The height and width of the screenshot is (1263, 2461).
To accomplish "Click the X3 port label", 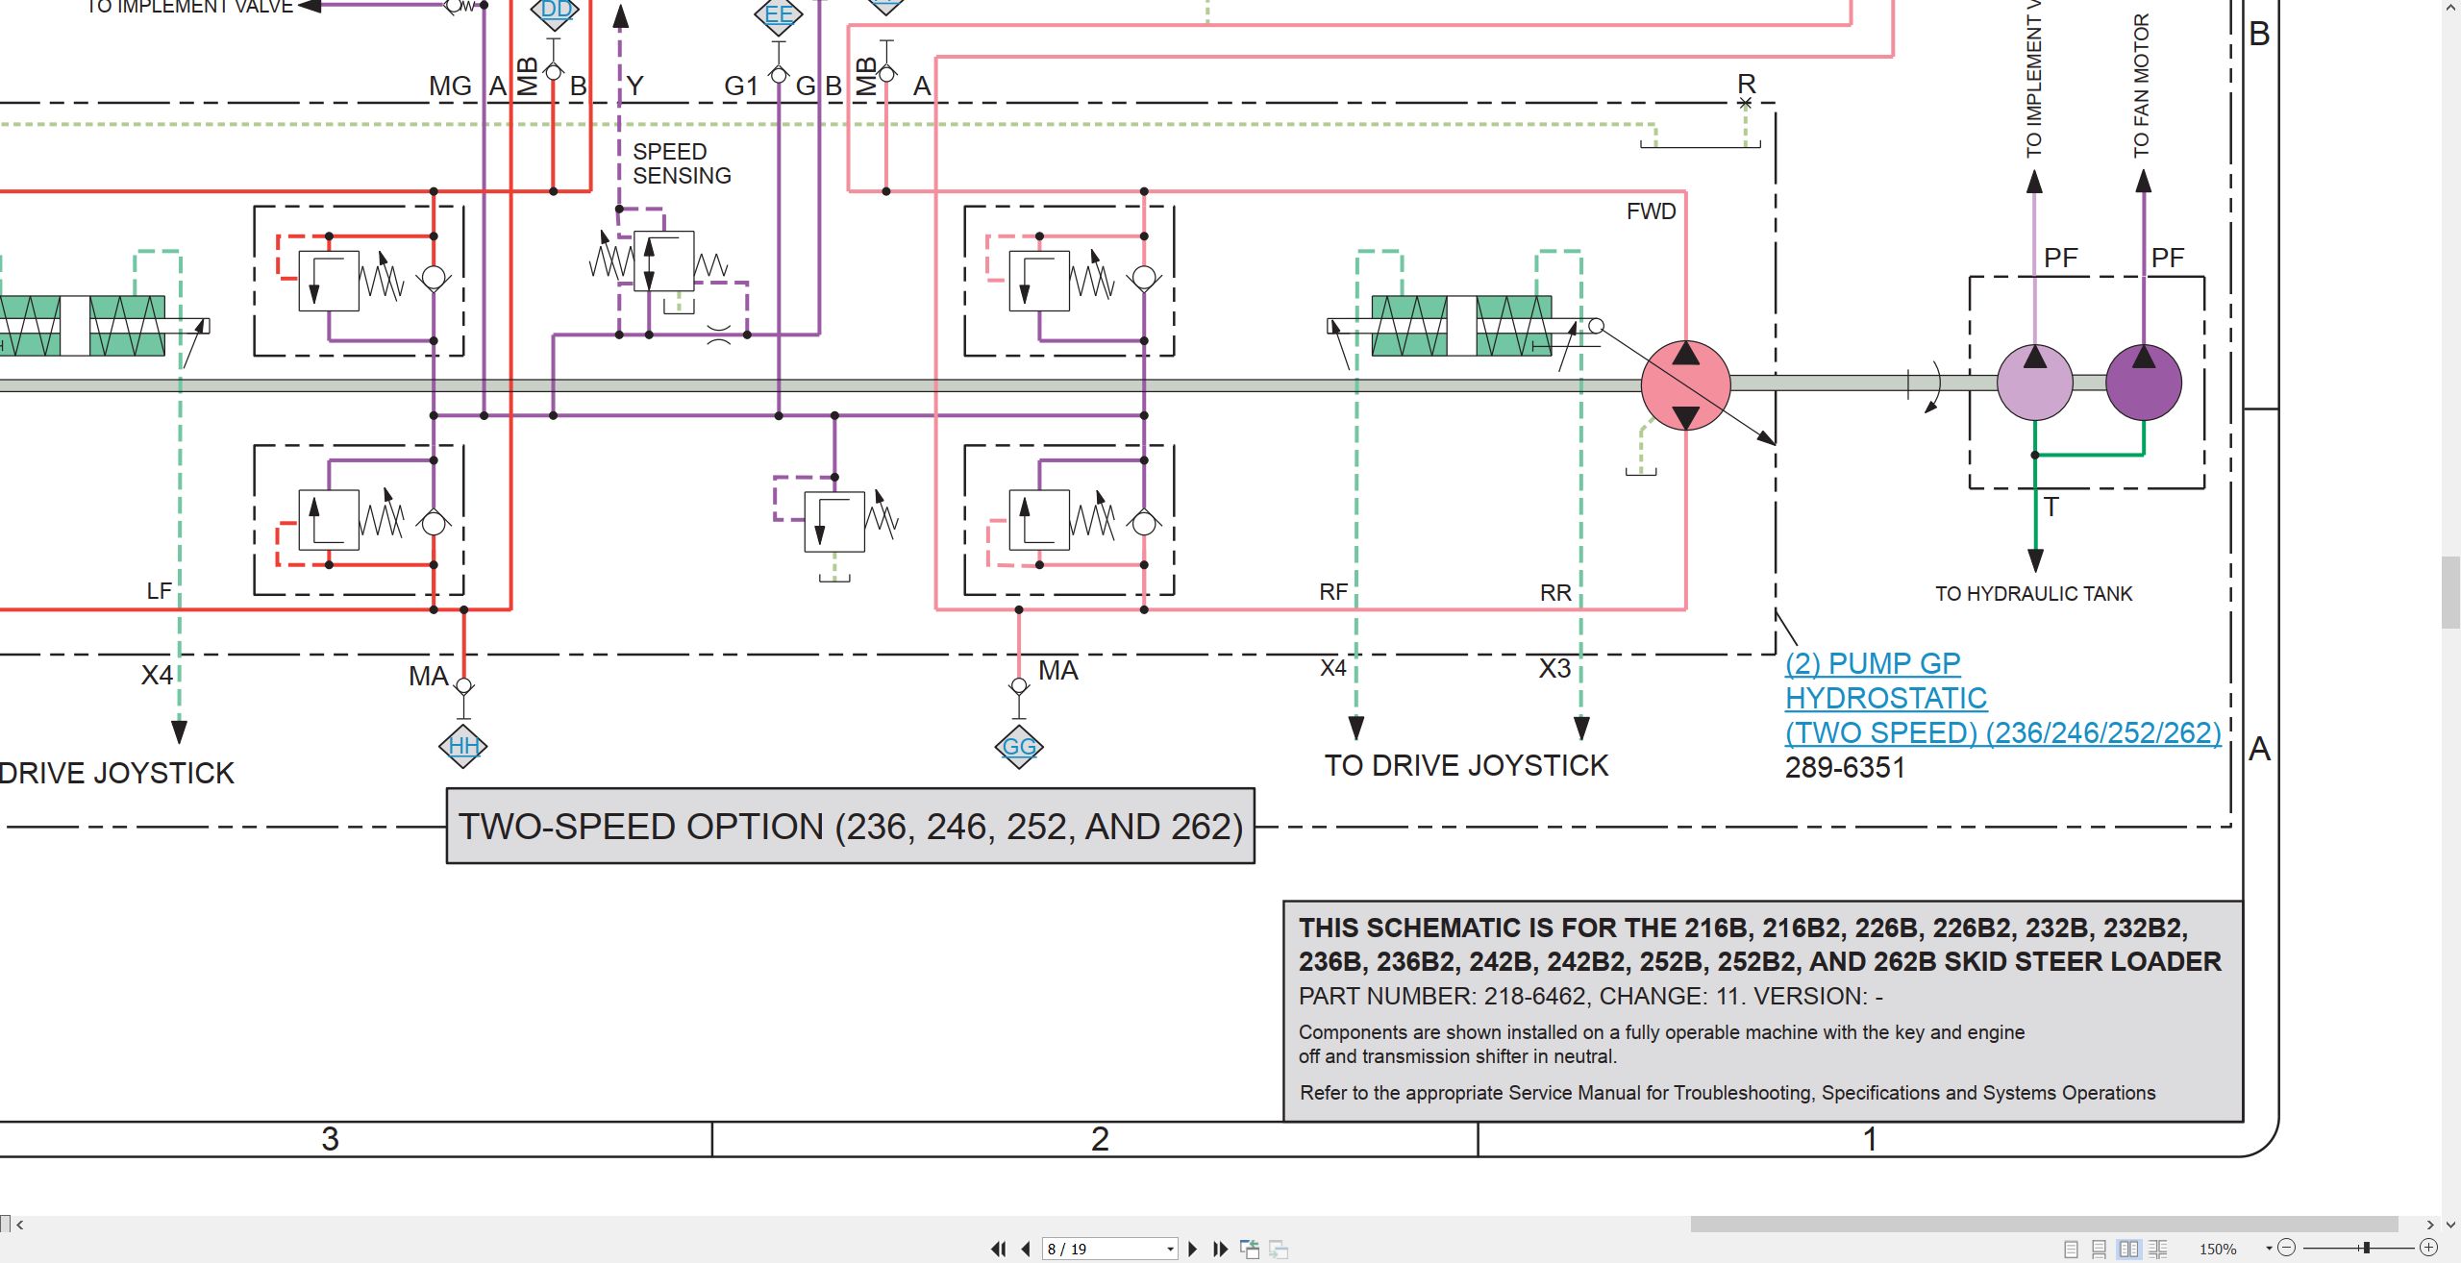I will pos(1554,668).
